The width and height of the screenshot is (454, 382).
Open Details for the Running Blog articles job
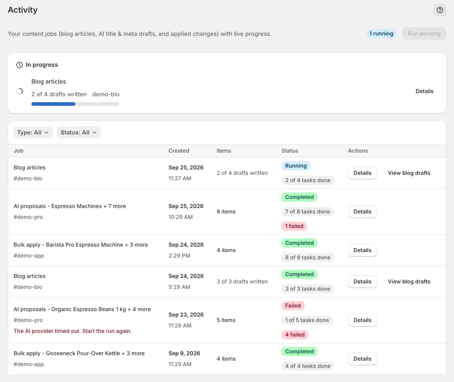pyautogui.click(x=362, y=173)
